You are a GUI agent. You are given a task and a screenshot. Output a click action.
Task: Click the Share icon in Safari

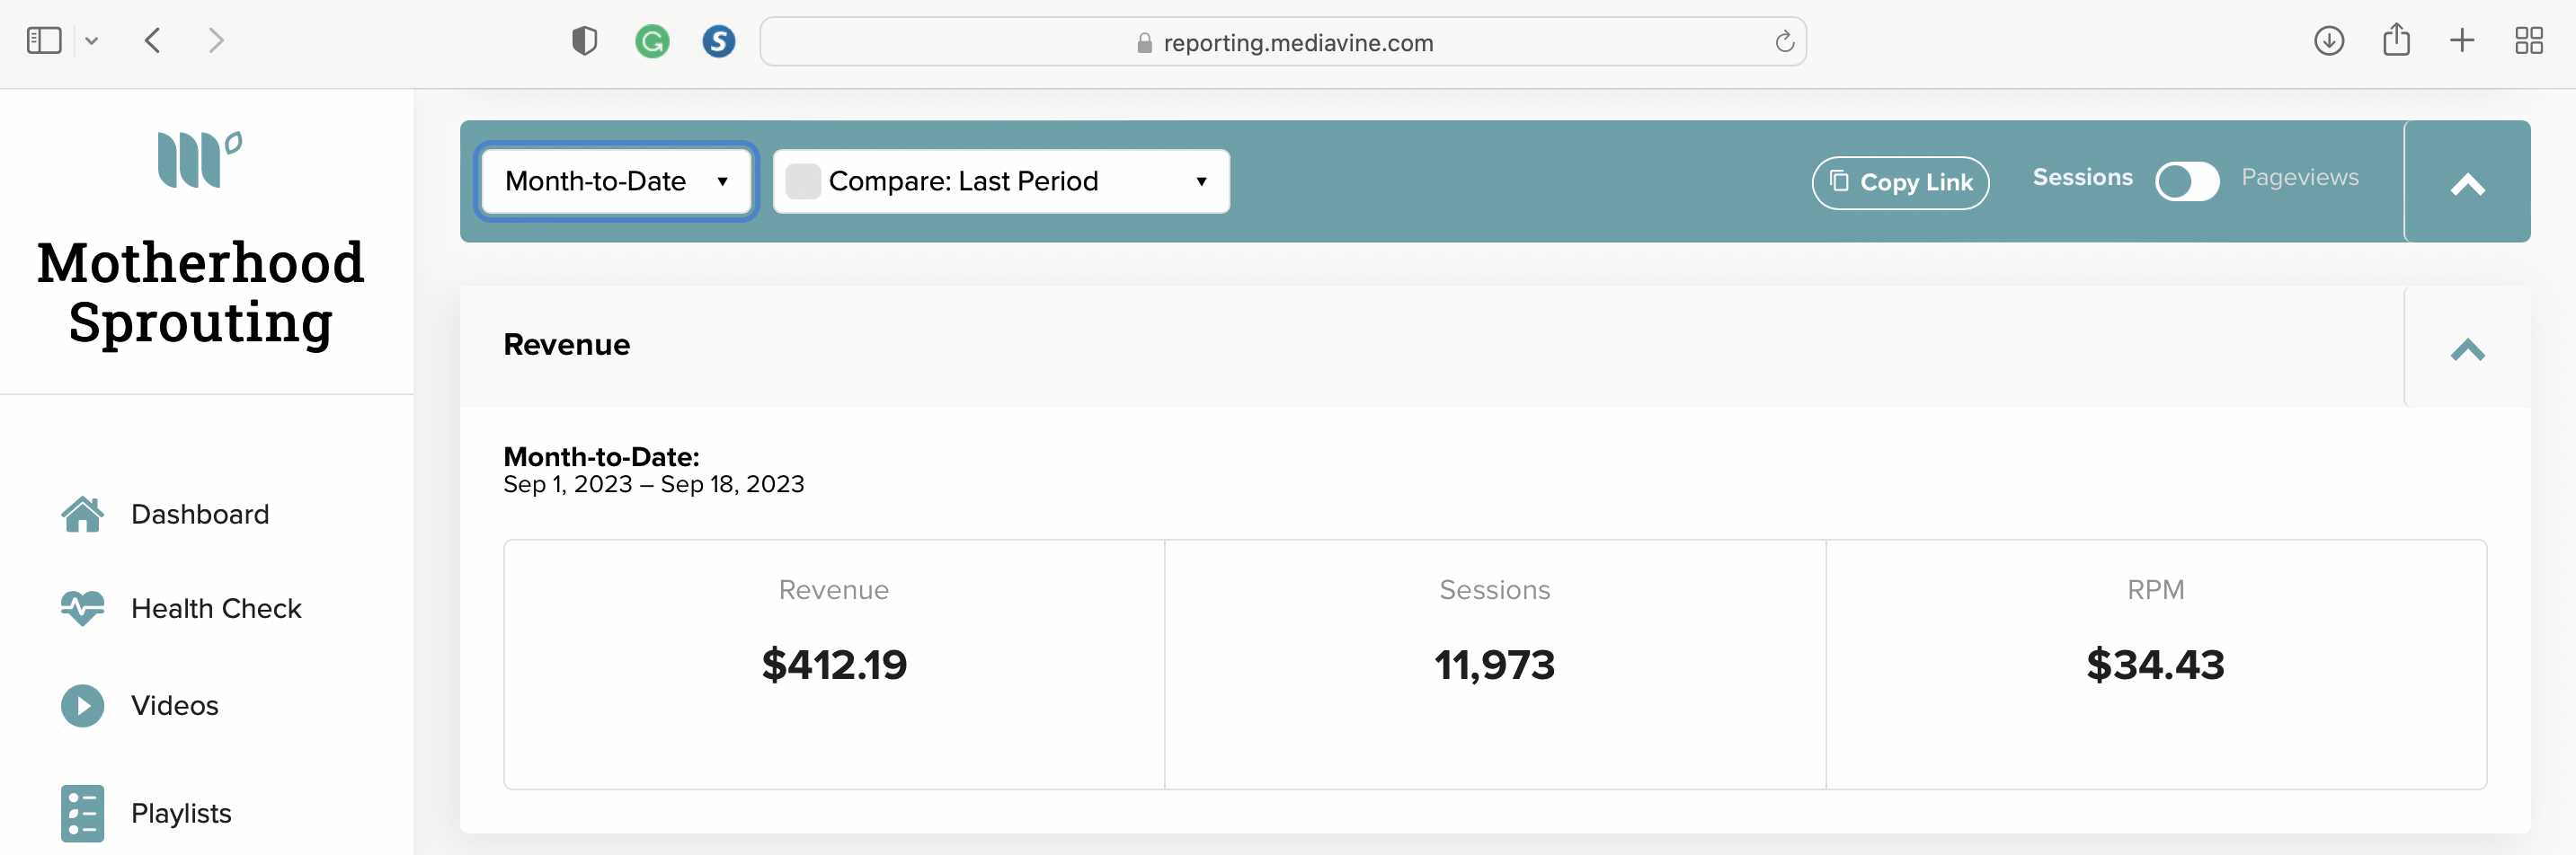click(2396, 40)
